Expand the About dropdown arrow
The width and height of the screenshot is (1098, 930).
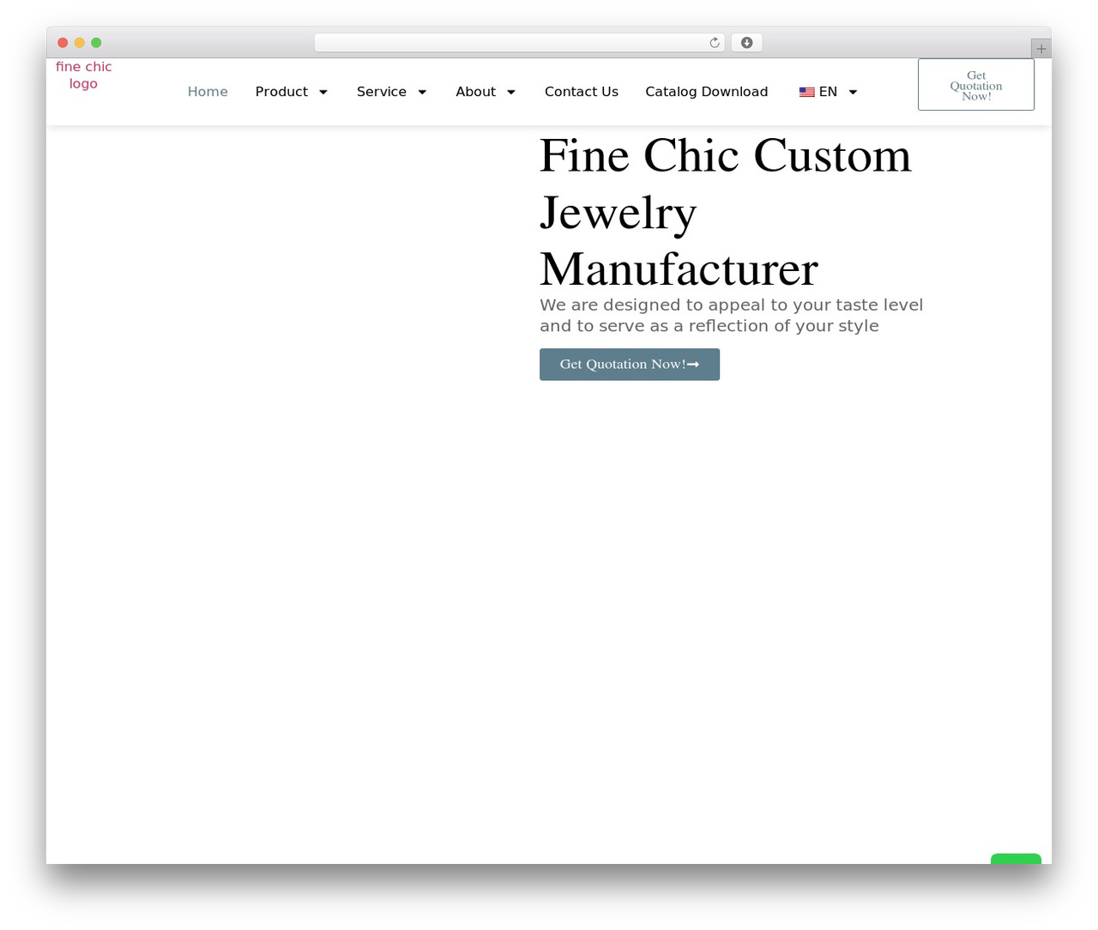pos(511,93)
